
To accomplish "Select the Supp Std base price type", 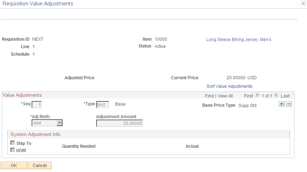I will (247, 105).
